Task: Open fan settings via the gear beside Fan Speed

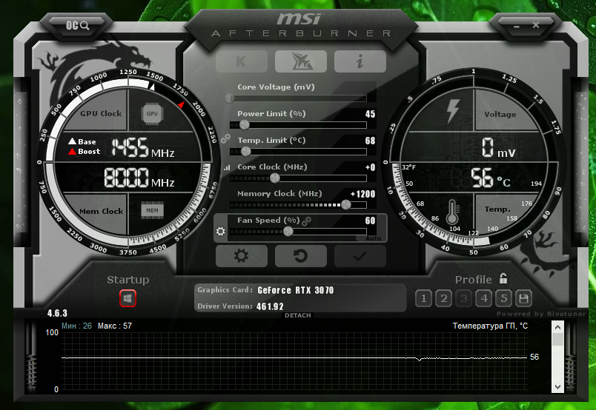Action: click(x=220, y=232)
